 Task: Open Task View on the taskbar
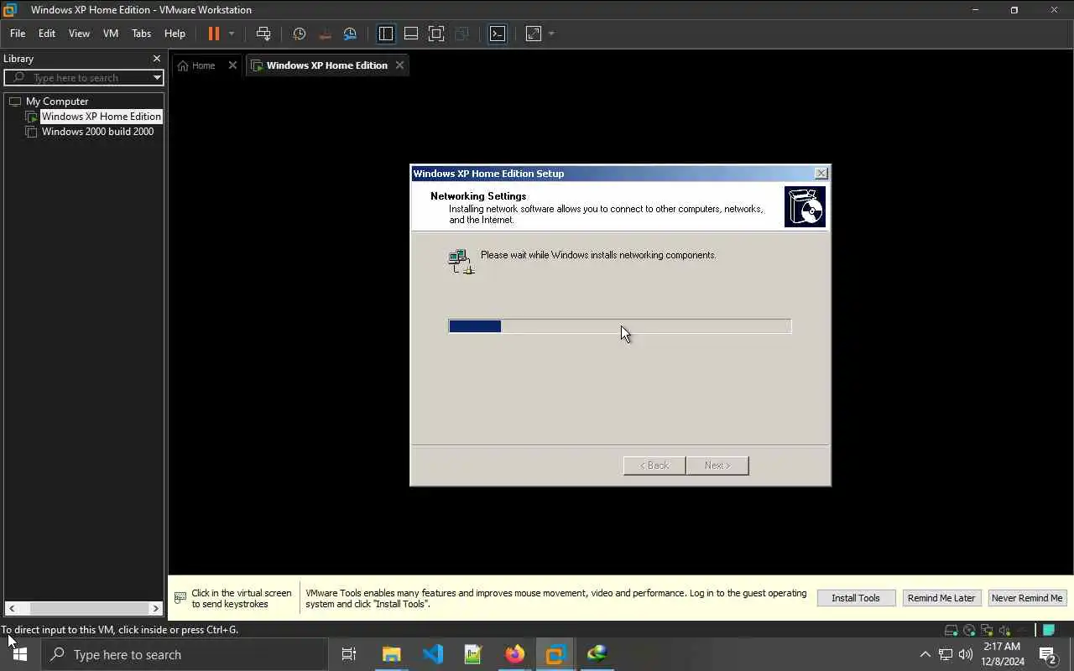click(349, 654)
